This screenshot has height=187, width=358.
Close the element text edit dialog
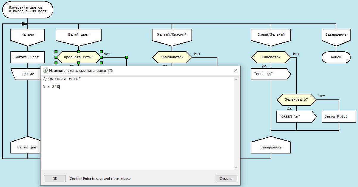pyautogui.click(x=236, y=70)
